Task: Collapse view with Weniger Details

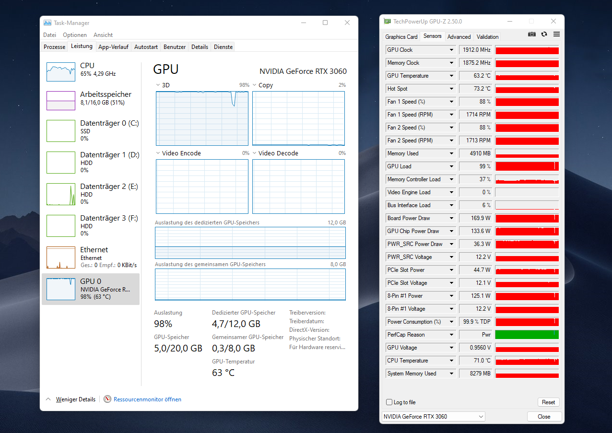Action: 71,399
